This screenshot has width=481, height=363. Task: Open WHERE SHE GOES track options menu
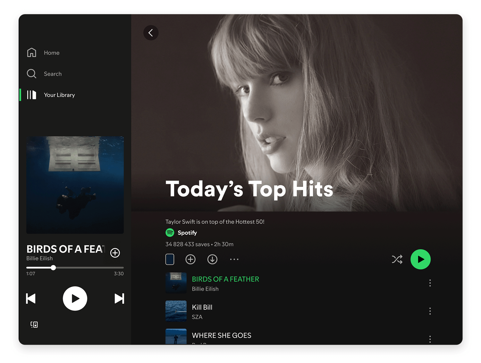pyautogui.click(x=430, y=339)
